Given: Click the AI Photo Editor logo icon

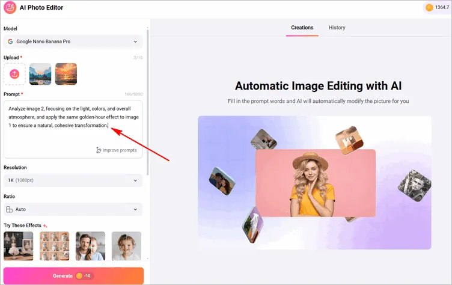Looking at the screenshot, I should (x=10, y=7).
